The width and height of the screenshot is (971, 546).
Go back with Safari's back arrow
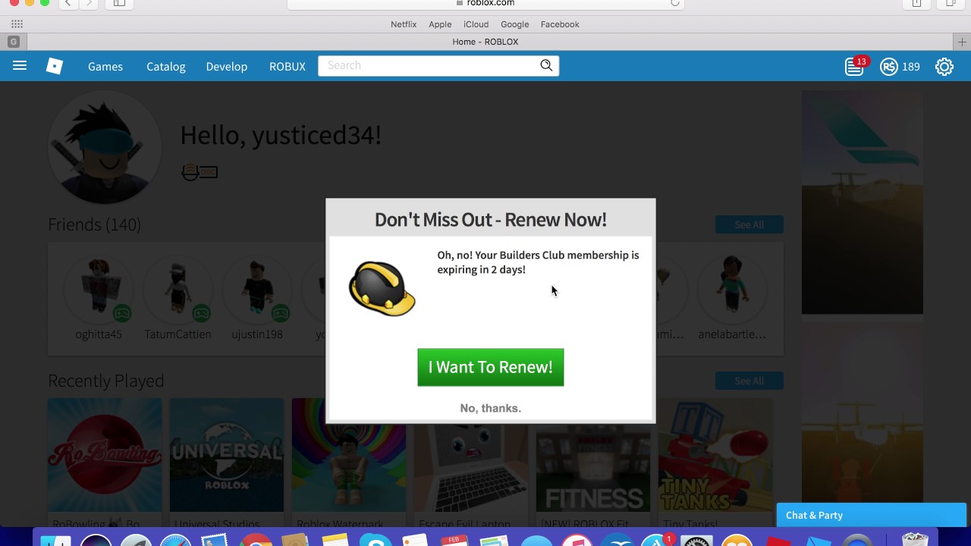[x=68, y=3]
